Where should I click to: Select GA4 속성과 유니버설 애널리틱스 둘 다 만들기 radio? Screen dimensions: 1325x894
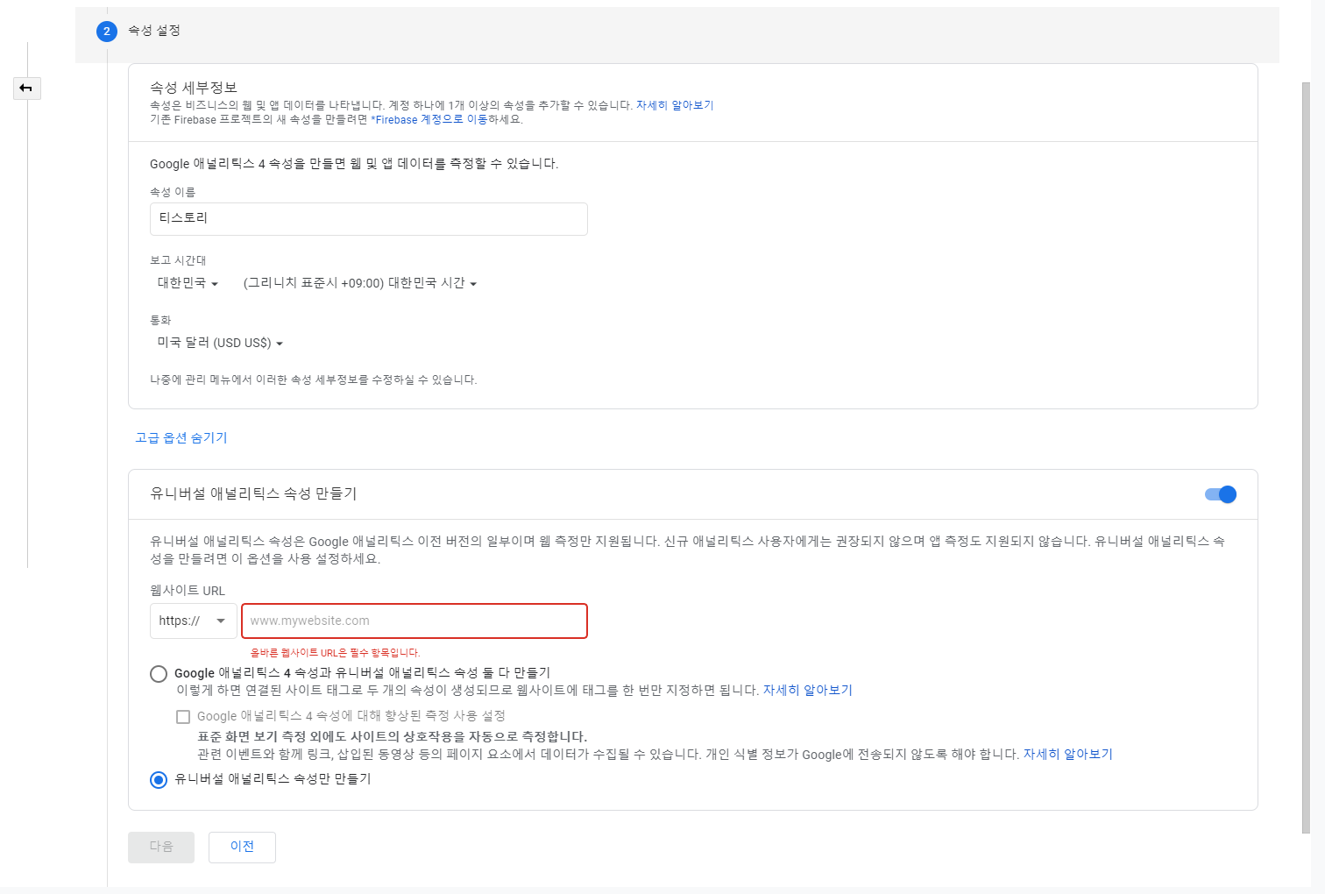click(x=159, y=674)
